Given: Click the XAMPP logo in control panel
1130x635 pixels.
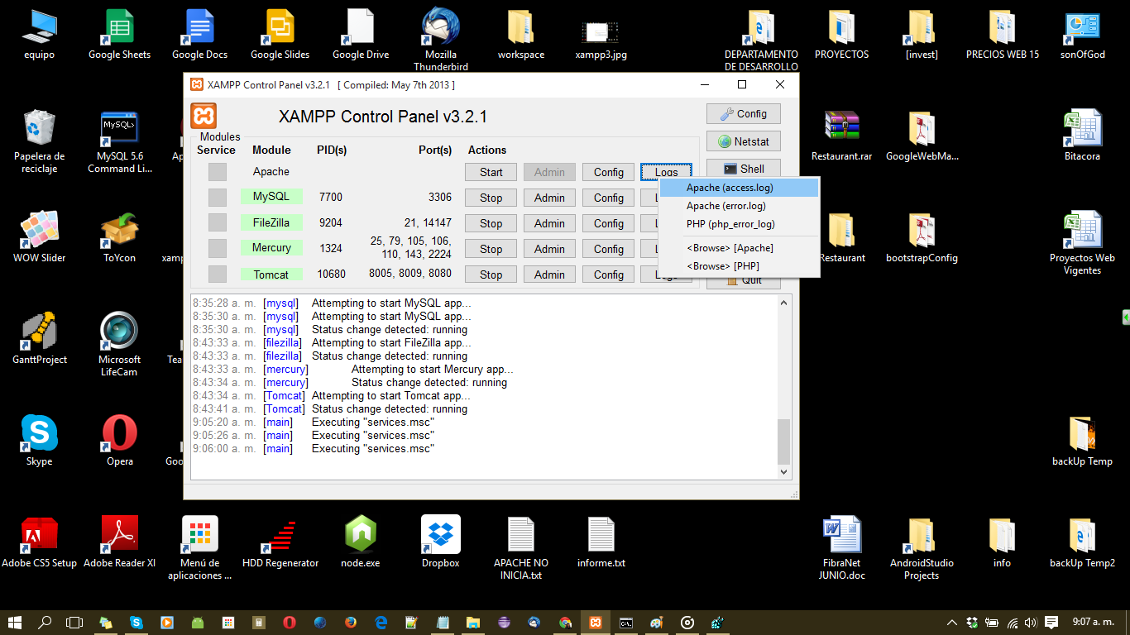Looking at the screenshot, I should tap(203, 116).
